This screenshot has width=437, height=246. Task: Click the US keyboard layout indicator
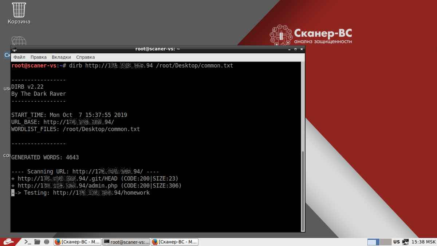click(397, 242)
